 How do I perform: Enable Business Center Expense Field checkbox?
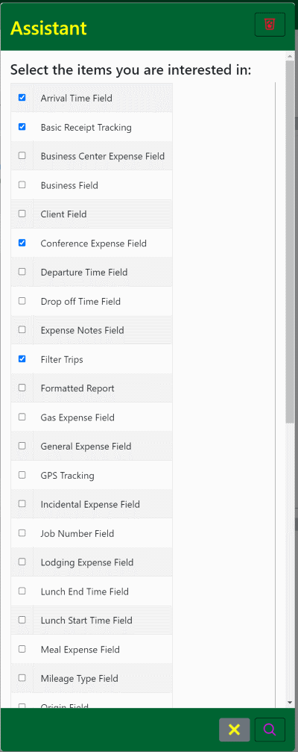tap(22, 156)
